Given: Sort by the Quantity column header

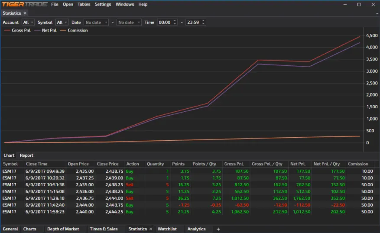Looking at the screenshot, I should tap(158, 164).
